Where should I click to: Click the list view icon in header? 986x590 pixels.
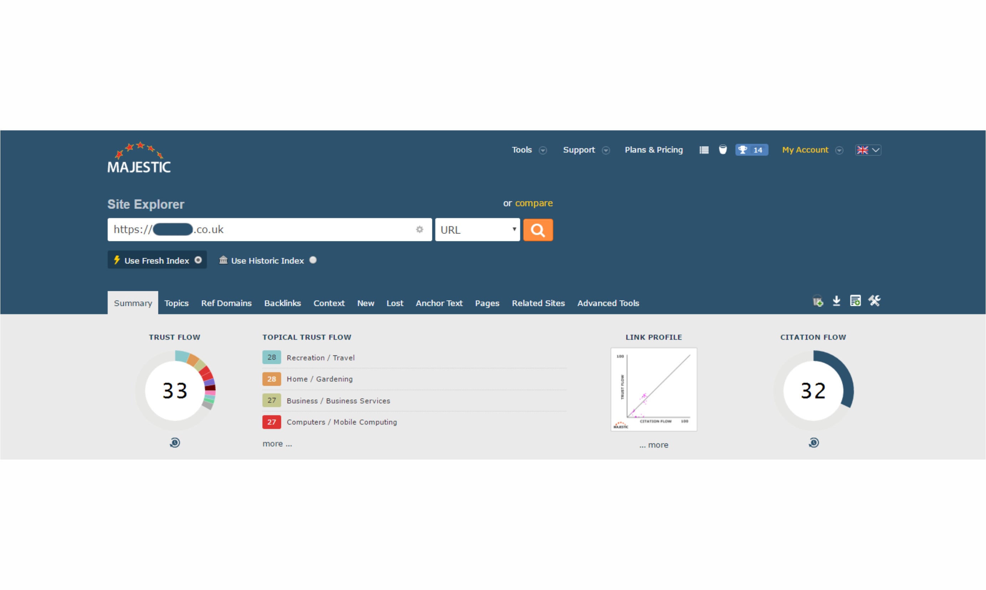tap(703, 150)
